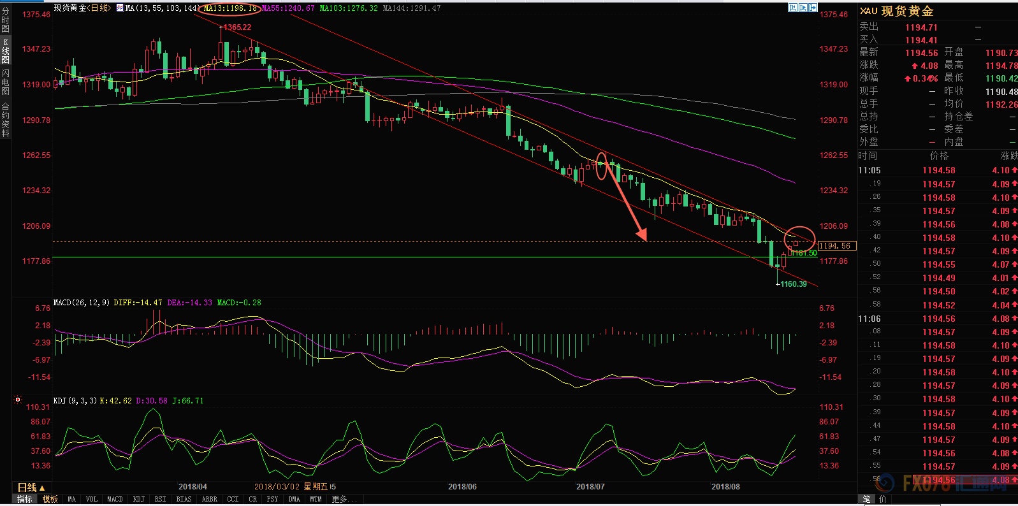This screenshot has height=506, width=1018.
Task: Click the 卖出 price 1194.71
Action: click(x=921, y=27)
